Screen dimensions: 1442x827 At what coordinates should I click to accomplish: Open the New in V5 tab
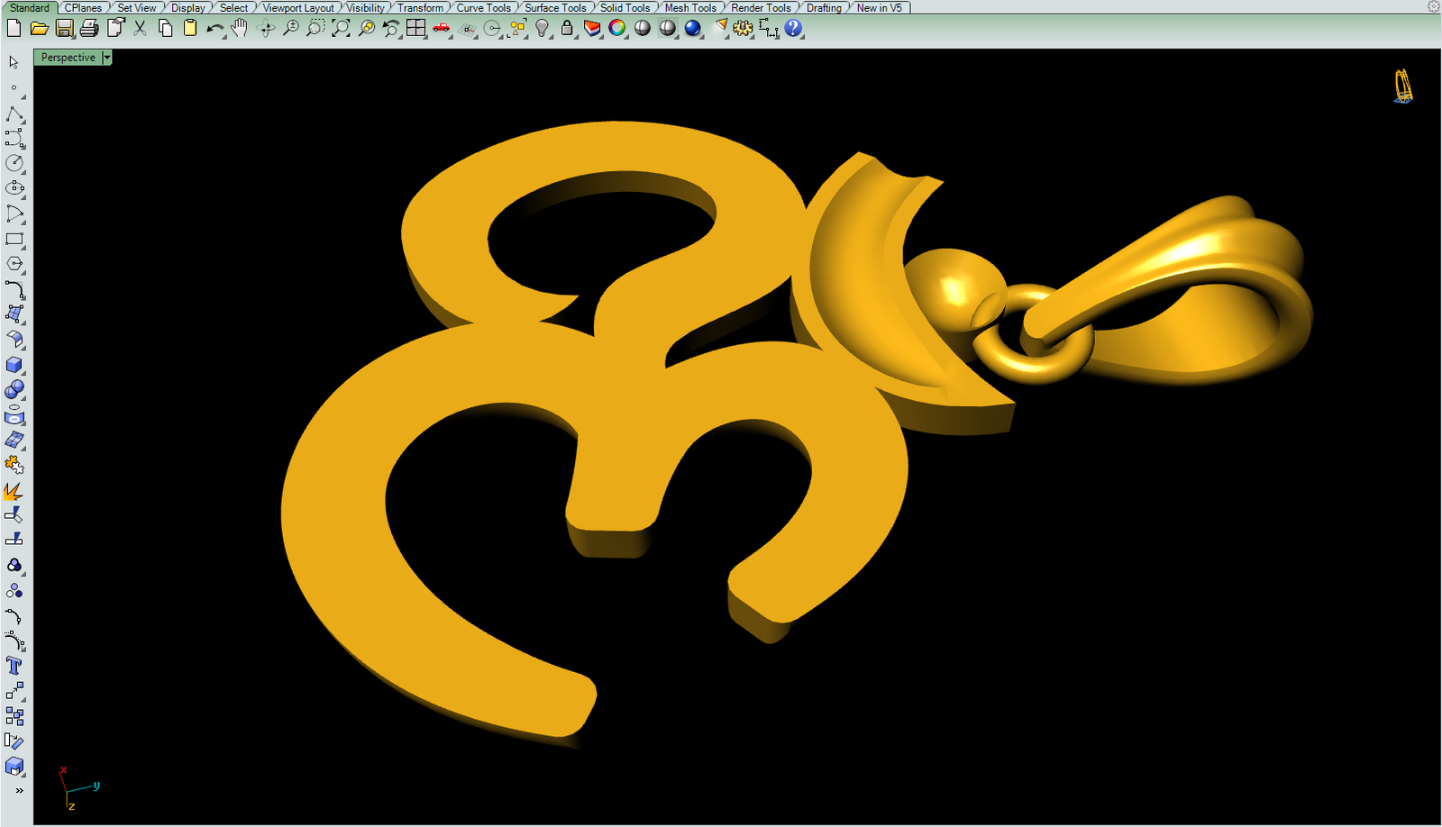point(879,7)
